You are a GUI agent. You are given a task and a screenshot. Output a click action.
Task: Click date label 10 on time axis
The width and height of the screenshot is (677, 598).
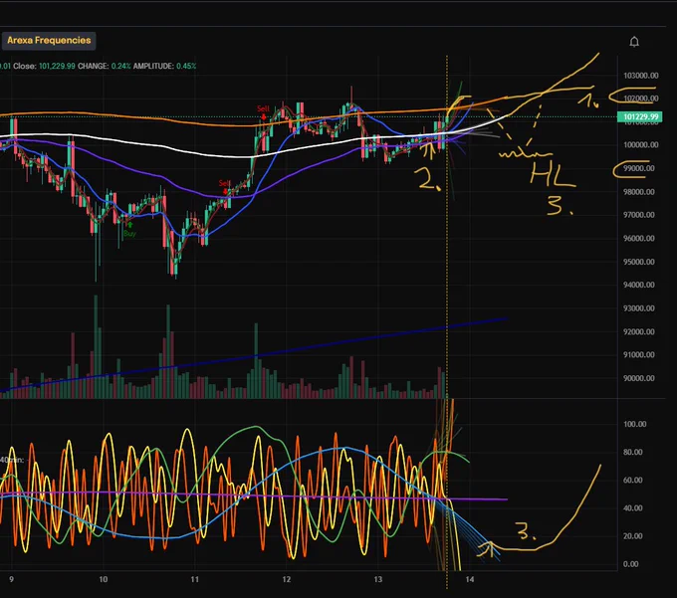pos(104,579)
